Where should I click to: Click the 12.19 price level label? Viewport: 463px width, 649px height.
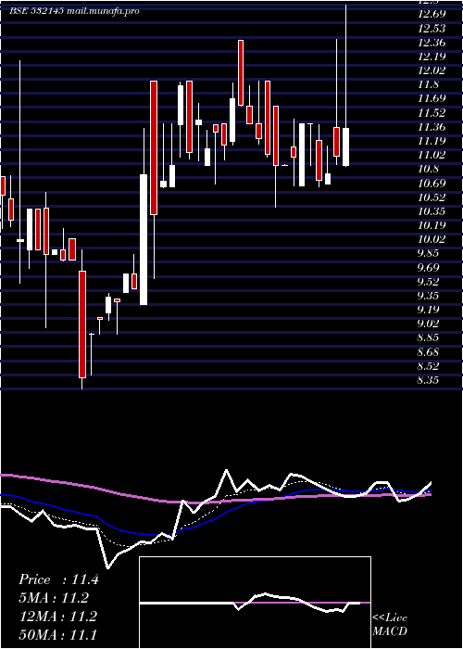coord(432,57)
